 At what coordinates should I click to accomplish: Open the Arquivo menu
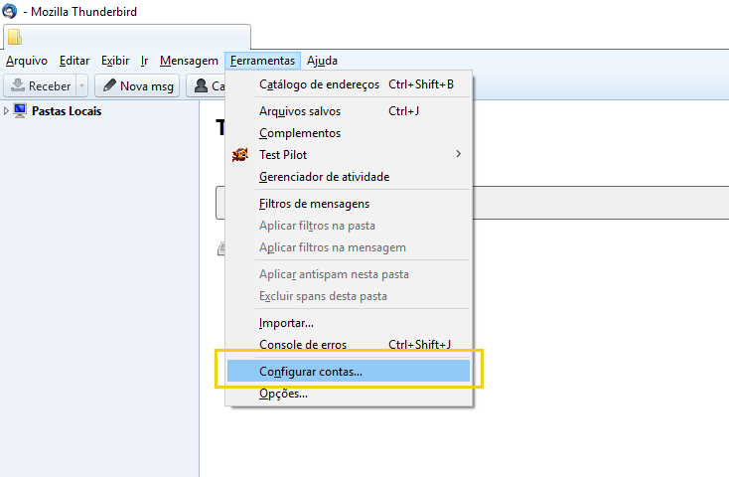tap(27, 61)
